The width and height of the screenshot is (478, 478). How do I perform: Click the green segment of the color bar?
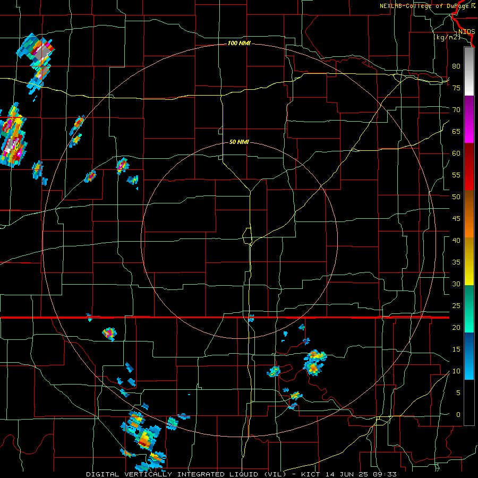[469, 309]
